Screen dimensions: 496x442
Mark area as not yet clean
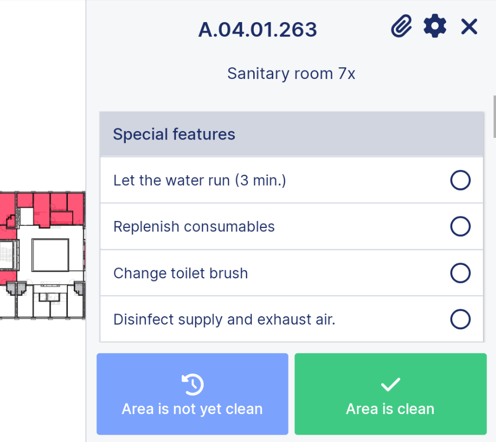tap(192, 394)
